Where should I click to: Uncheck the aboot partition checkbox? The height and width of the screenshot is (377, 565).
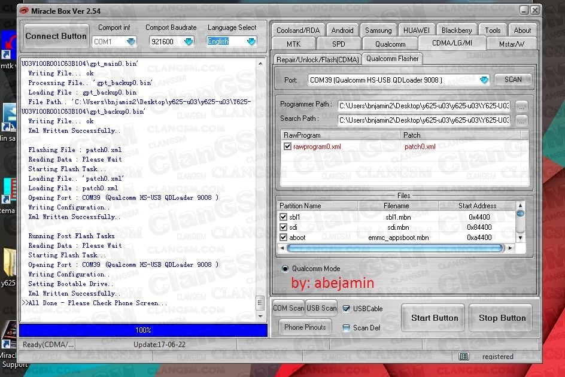tap(283, 237)
